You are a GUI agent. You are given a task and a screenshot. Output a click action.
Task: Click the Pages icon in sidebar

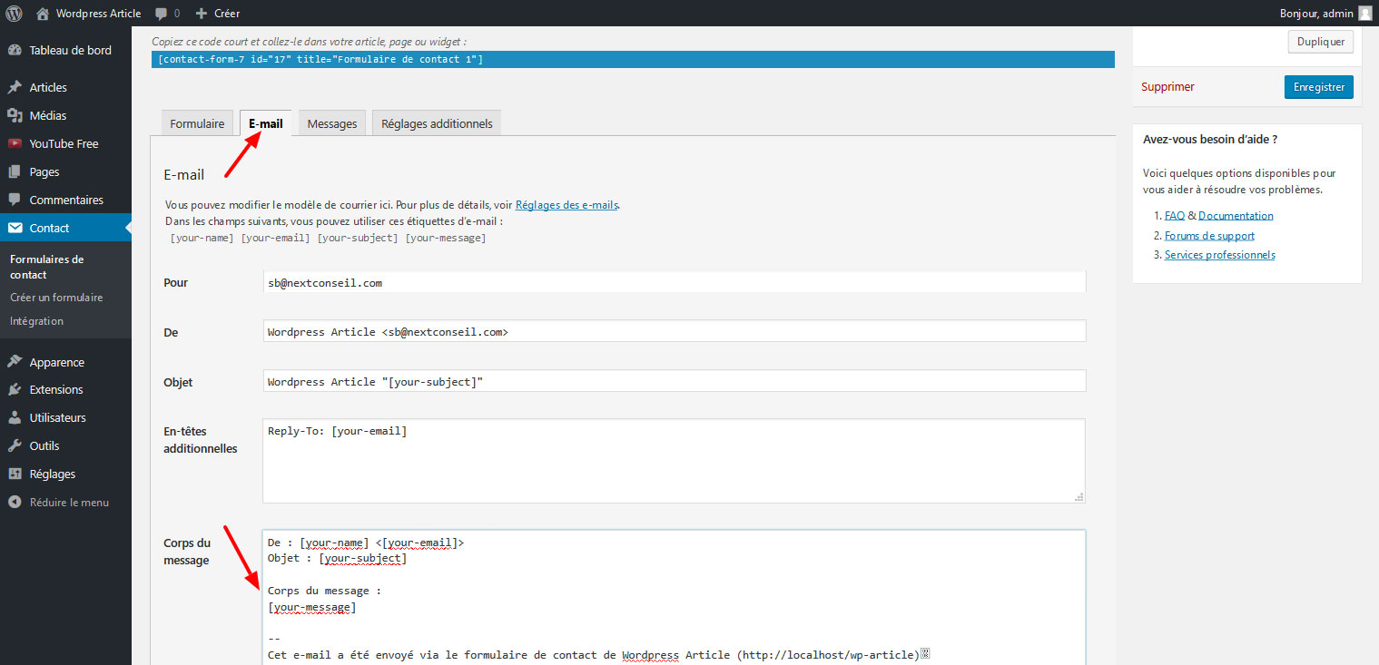pyautogui.click(x=15, y=171)
